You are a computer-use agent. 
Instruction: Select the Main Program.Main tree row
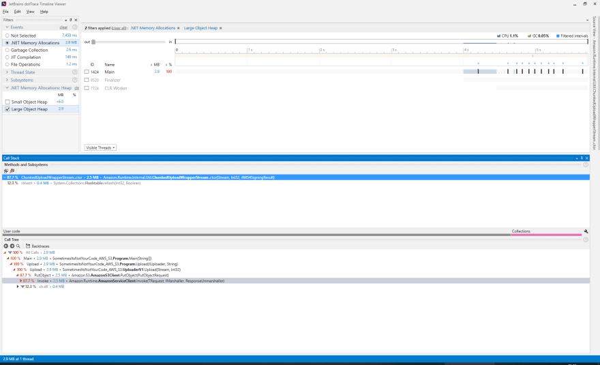click(x=295, y=259)
